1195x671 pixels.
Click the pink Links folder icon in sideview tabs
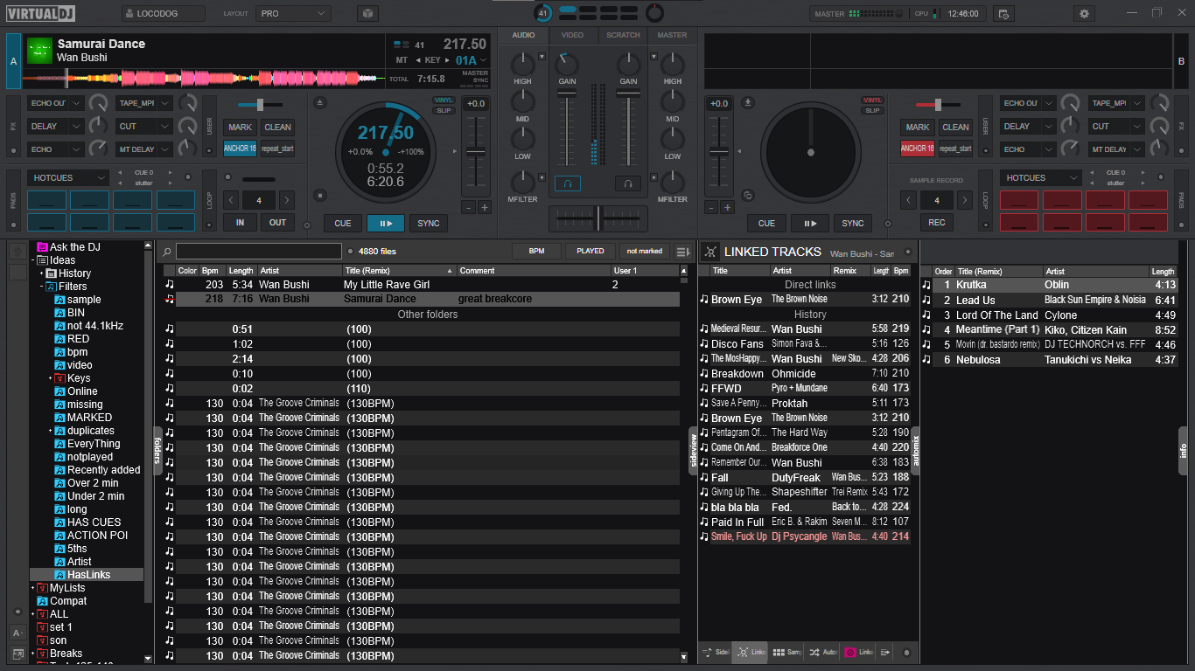point(849,653)
